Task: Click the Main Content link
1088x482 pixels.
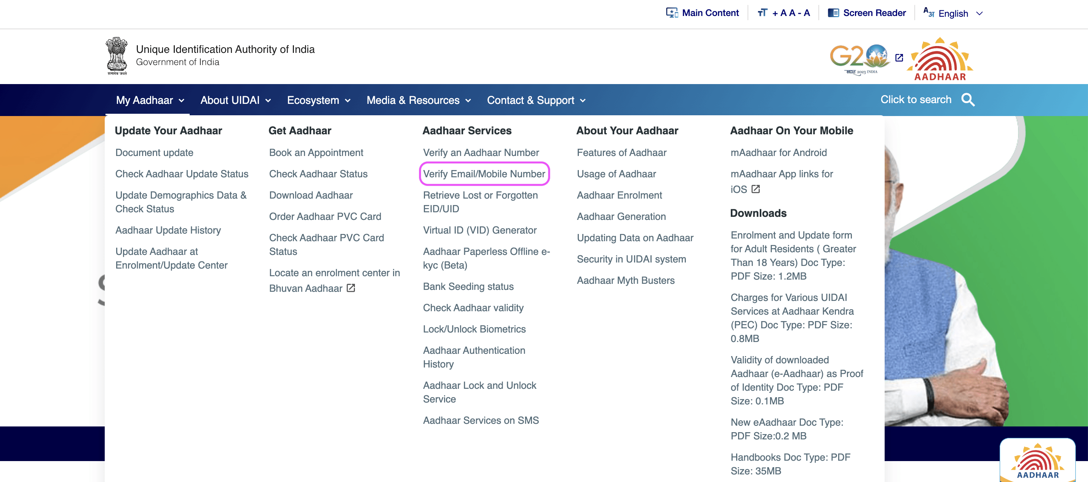Action: [x=710, y=13]
